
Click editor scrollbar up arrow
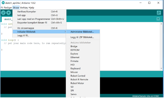pyautogui.click(x=161, y=24)
